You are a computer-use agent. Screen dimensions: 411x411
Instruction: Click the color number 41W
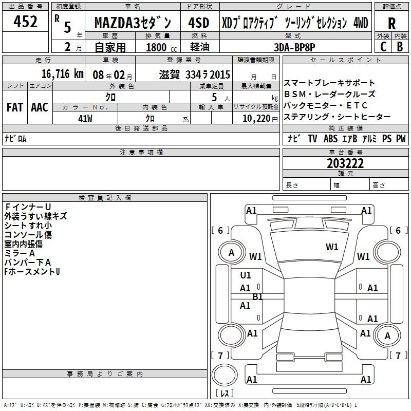85,118
